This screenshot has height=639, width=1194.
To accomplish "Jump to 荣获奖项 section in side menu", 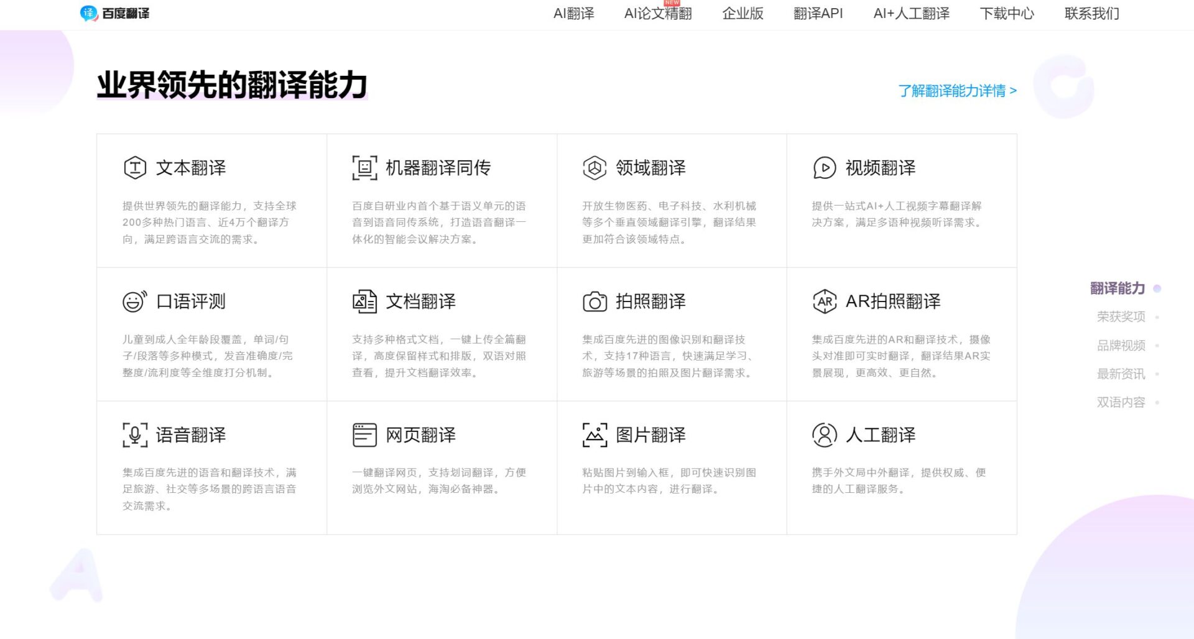I will point(1121,317).
